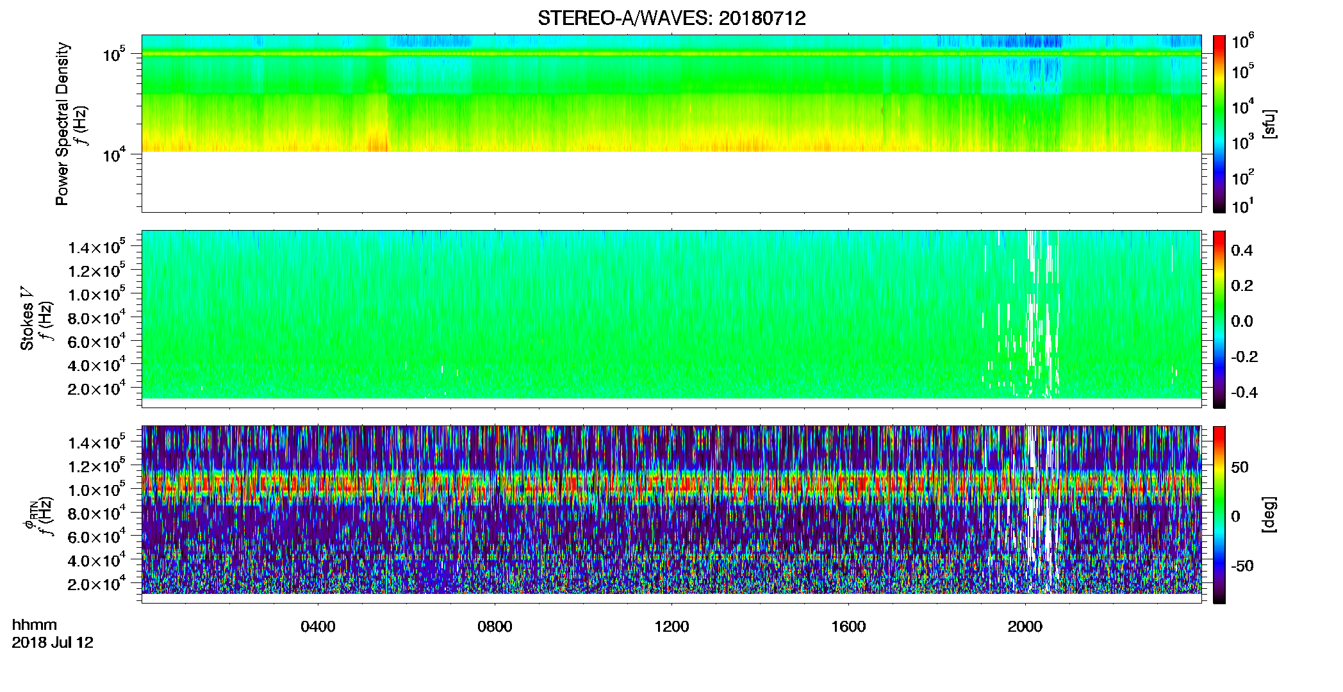Click the STEREO-A/WAVES: 20180712 plot title

tap(671, 19)
